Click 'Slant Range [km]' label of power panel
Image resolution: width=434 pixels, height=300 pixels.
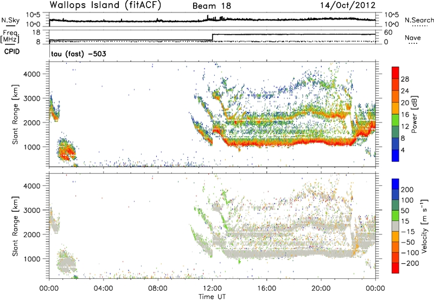click(x=15, y=114)
